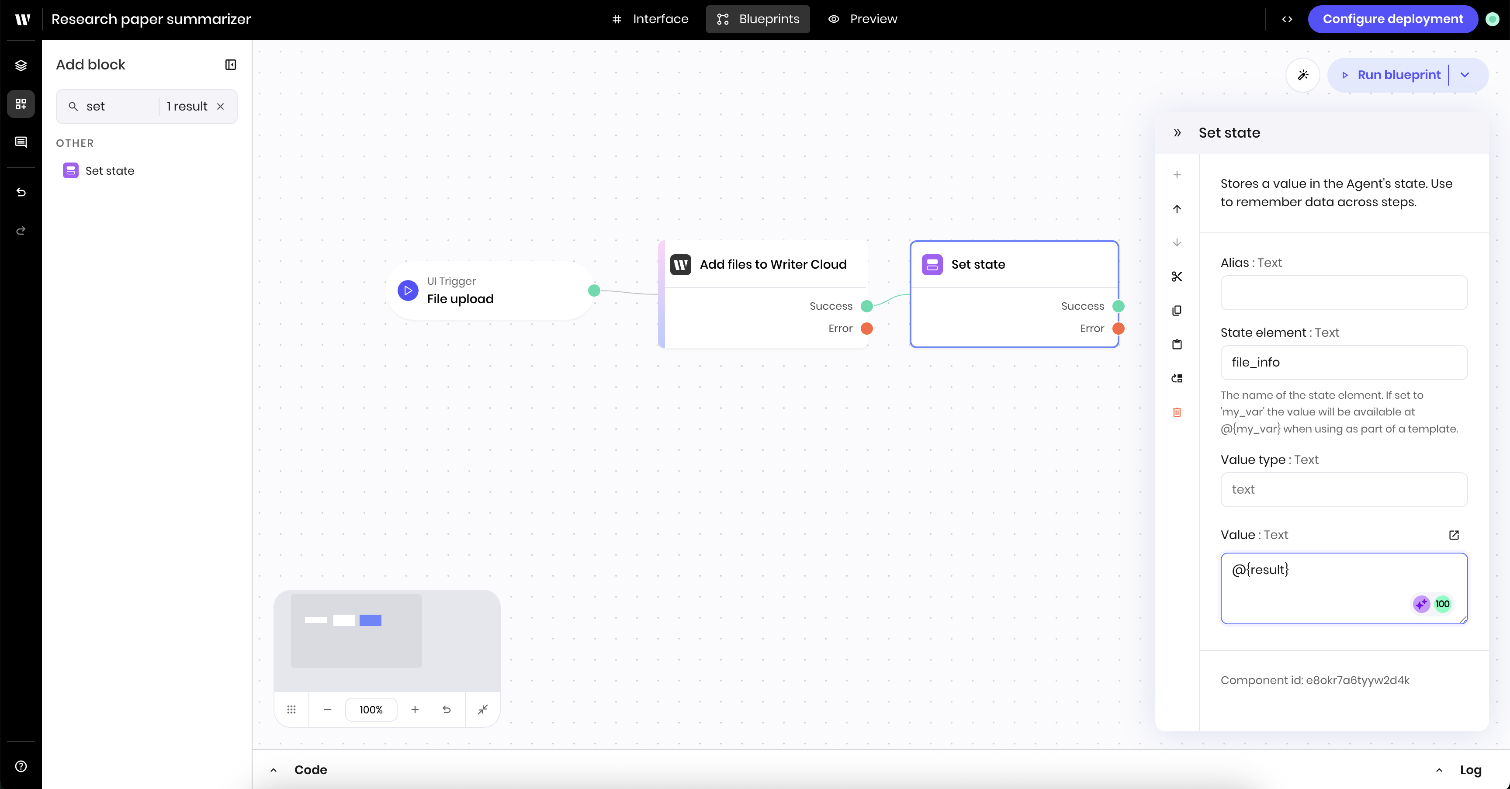The height and width of the screenshot is (789, 1510).
Task: Collapse the Set state settings panel
Action: click(1177, 132)
